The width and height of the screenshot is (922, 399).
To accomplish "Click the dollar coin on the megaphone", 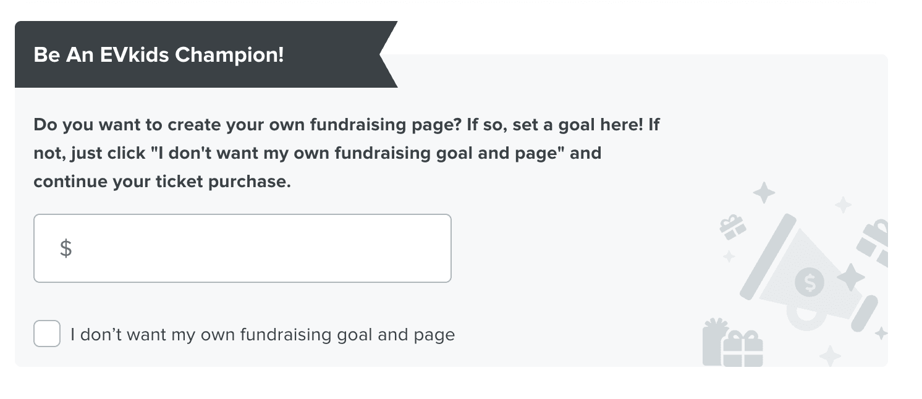I will click(810, 282).
